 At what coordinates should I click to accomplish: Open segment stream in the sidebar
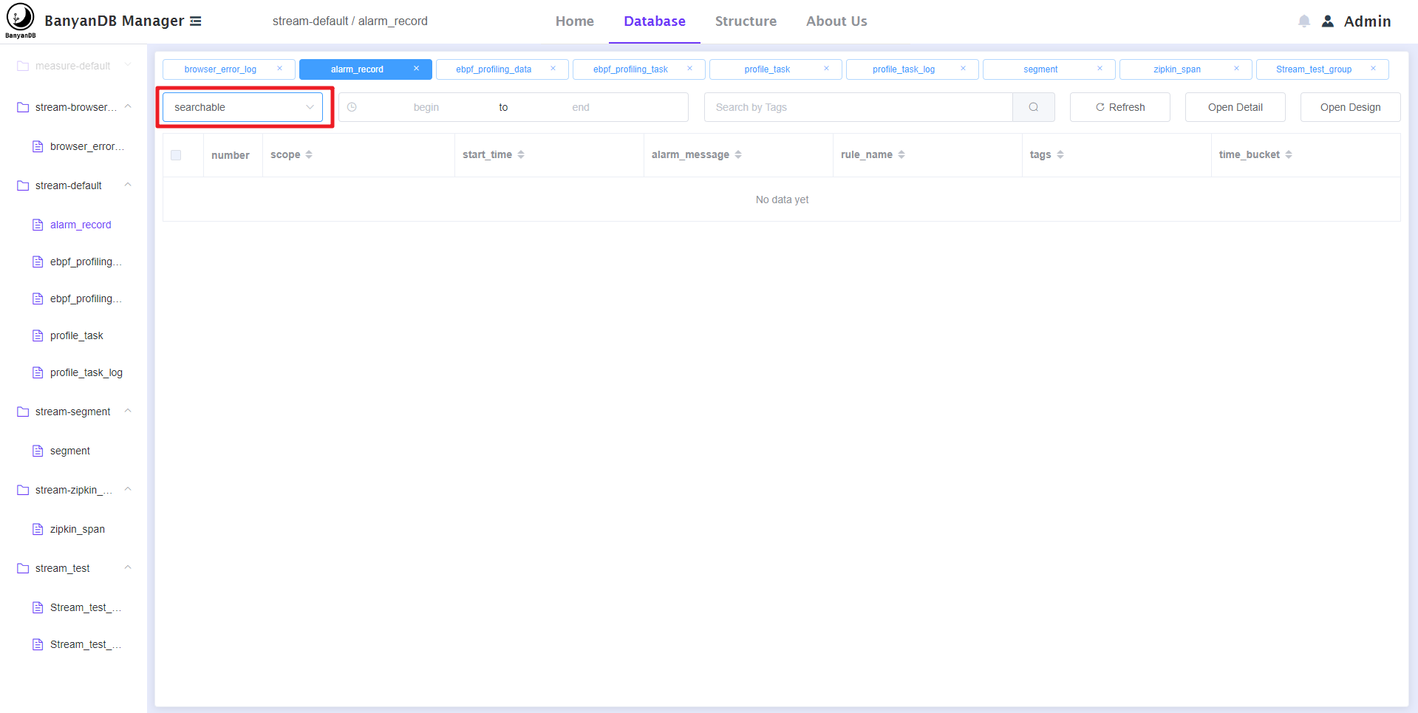click(70, 451)
